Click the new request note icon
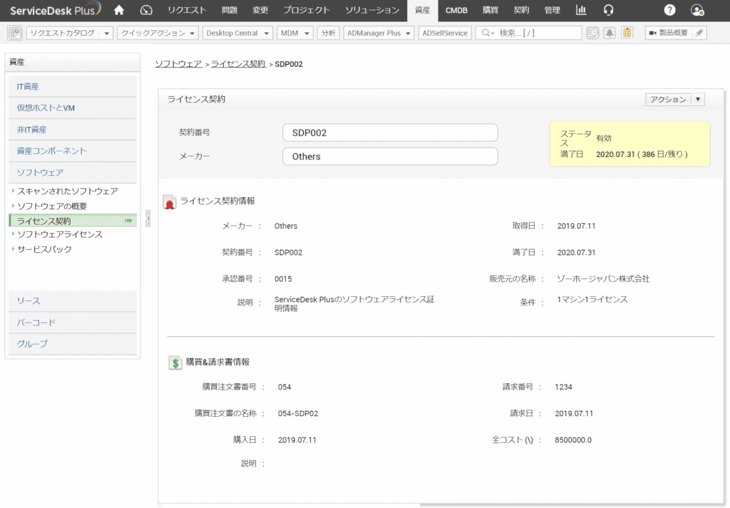 [16, 33]
